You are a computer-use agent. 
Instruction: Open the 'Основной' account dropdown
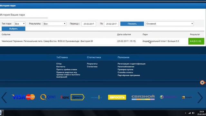pyautogui.click(x=170, y=24)
